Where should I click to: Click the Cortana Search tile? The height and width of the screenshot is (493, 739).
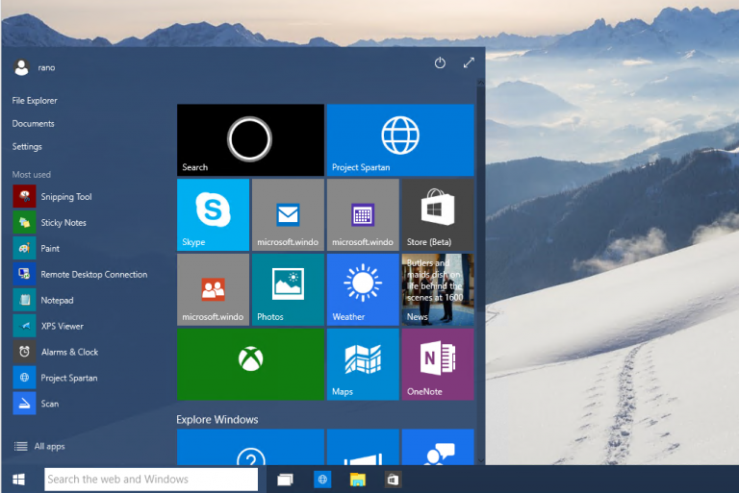coord(251,140)
